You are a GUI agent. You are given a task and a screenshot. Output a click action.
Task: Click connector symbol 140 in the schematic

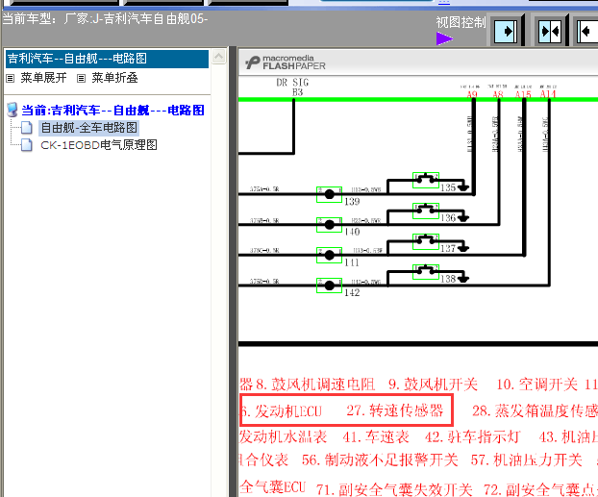pyautogui.click(x=329, y=225)
